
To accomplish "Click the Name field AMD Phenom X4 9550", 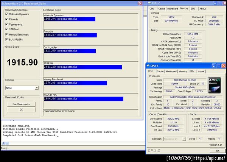I will coord(185,80).
